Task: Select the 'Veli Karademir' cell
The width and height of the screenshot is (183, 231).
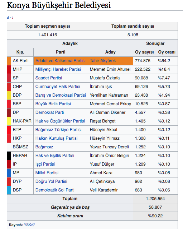Action: click(110, 190)
